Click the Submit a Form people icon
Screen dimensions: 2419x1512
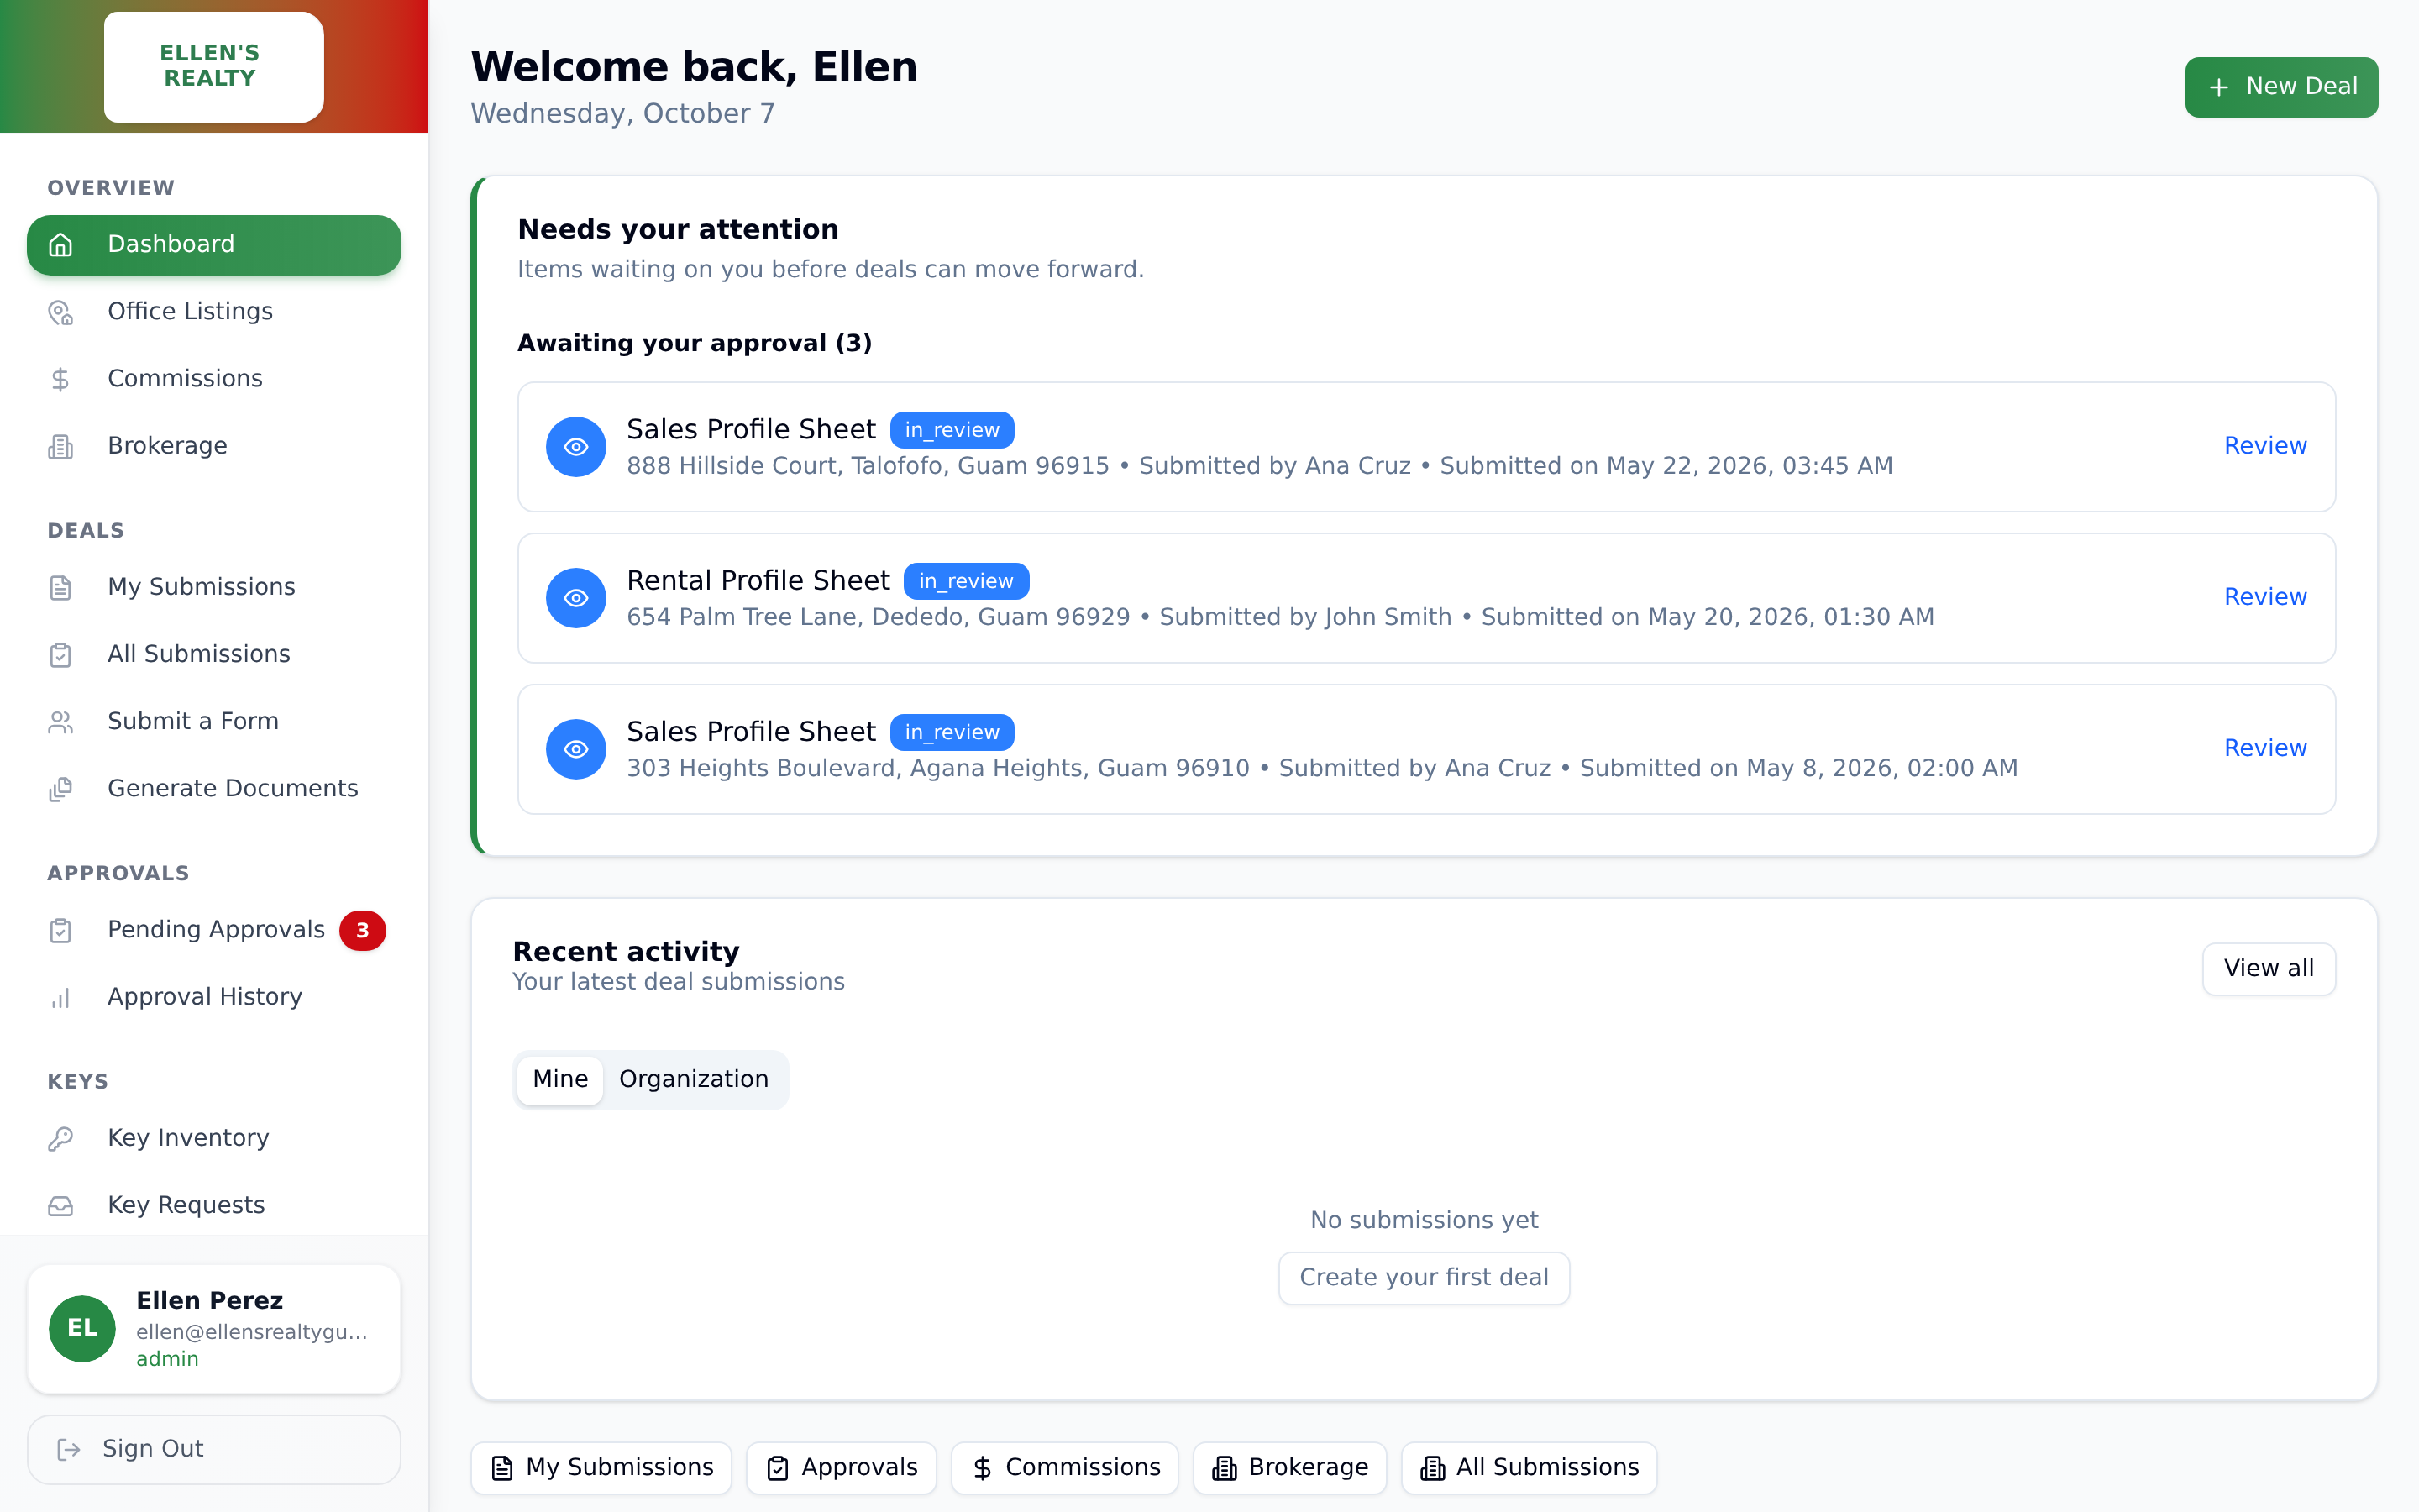click(61, 722)
